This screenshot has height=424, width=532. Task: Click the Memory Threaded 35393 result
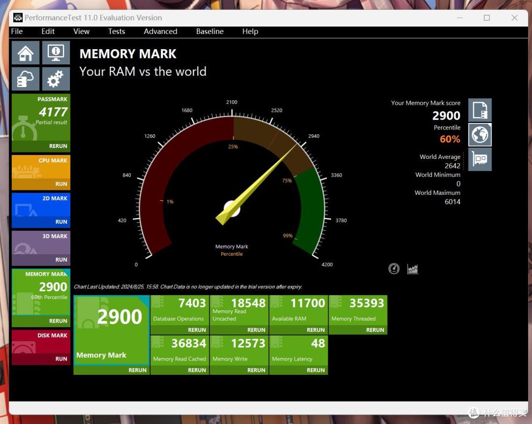tap(358, 310)
